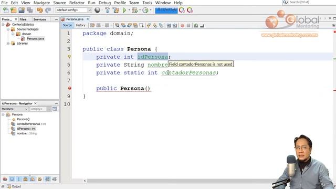The height and width of the screenshot is (189, 336).
Task: Minimize the Projects panel
Action: tap(56, 19)
